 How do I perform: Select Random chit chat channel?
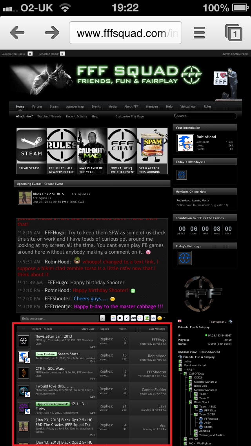point(195,365)
